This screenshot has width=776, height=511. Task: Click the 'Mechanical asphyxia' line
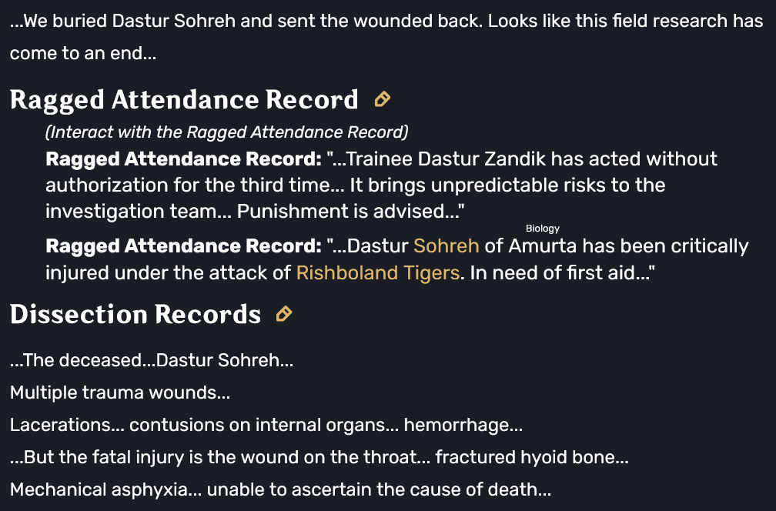(280, 489)
